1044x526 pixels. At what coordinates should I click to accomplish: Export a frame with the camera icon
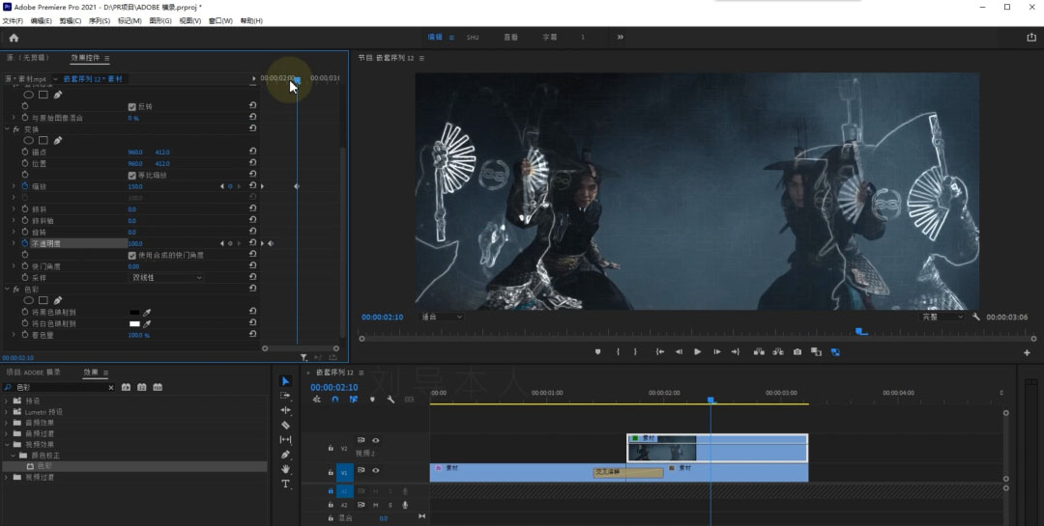[797, 351]
